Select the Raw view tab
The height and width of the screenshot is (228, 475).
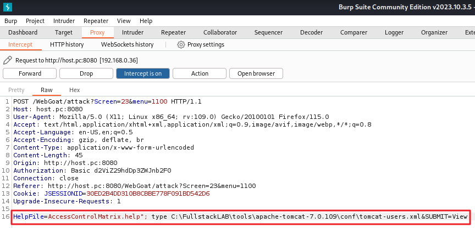[x=47, y=90]
